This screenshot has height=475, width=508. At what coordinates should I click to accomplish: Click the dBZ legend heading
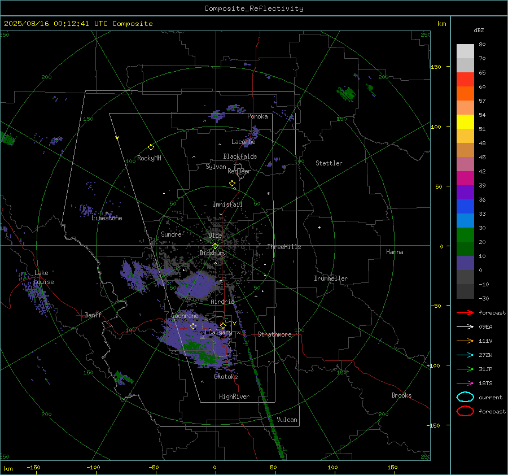(479, 30)
